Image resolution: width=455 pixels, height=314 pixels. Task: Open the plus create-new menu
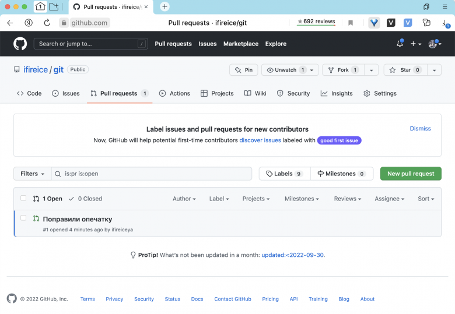click(x=416, y=44)
